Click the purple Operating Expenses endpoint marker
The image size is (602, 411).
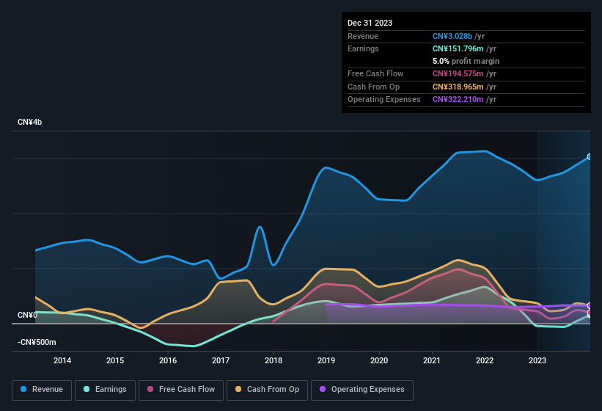pos(590,306)
